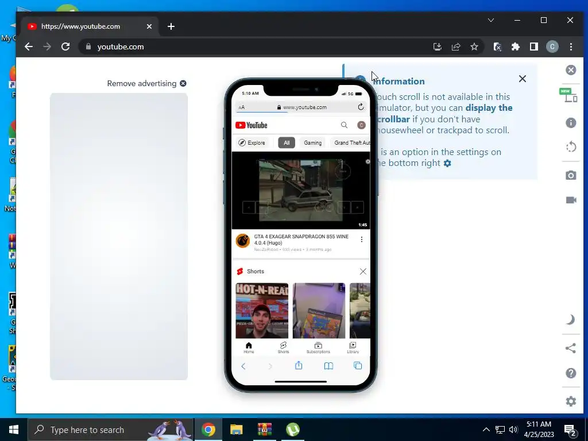Select the Grand Theft Auto filter chip
The image size is (588, 441).
point(351,143)
